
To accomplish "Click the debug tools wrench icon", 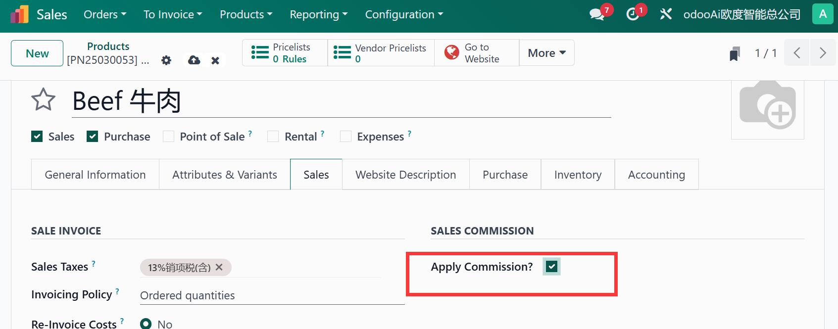I will (x=666, y=14).
